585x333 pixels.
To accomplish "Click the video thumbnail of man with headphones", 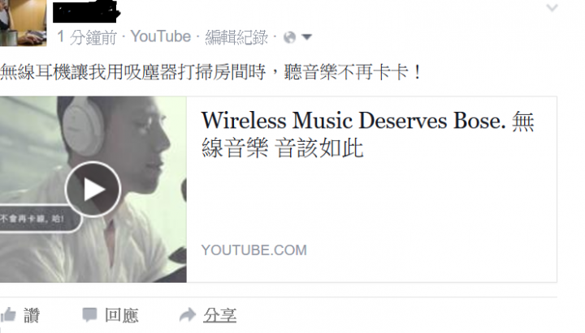I will [x=93, y=190].
